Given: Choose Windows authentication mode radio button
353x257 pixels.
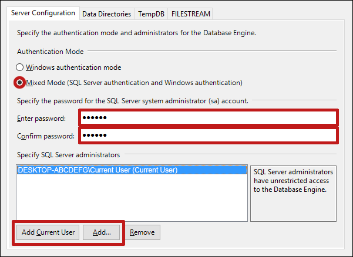Looking at the screenshot, I should 21,67.
